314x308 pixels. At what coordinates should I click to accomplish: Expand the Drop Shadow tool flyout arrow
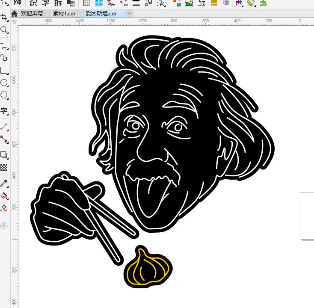[x=7, y=158]
